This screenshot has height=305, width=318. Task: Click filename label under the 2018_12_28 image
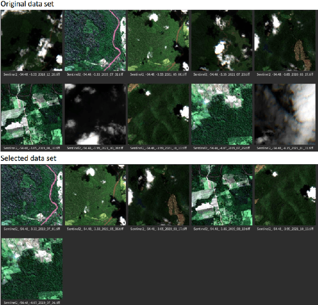[x=32, y=74]
